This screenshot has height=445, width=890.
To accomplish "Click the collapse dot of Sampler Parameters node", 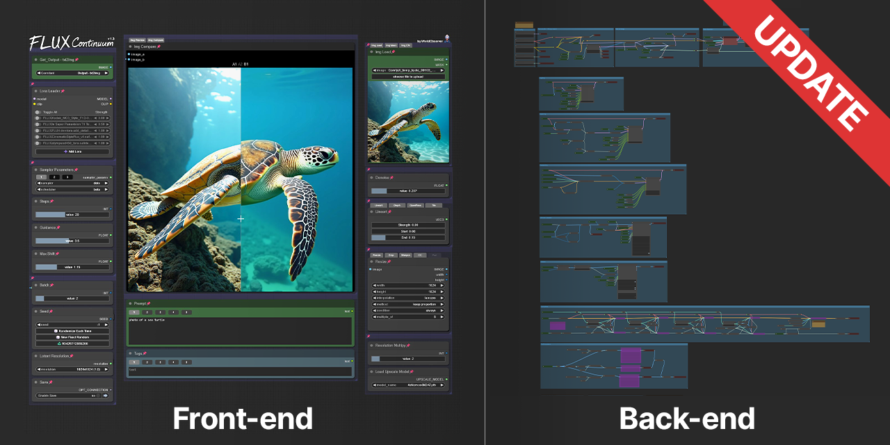I will pyautogui.click(x=35, y=169).
